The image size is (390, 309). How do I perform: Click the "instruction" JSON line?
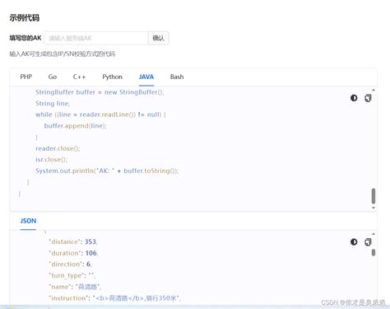pos(114,298)
